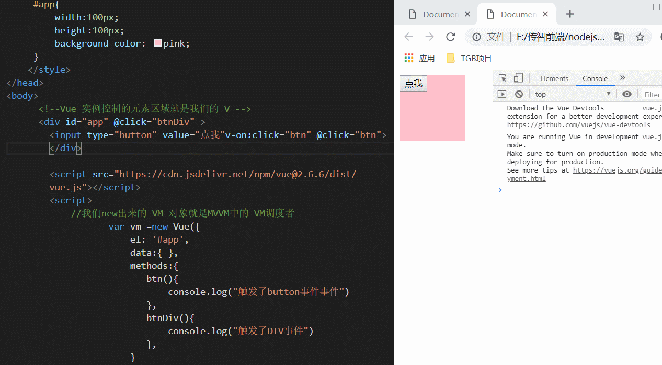Go back using the browser back arrow
662x365 pixels.
(x=408, y=37)
